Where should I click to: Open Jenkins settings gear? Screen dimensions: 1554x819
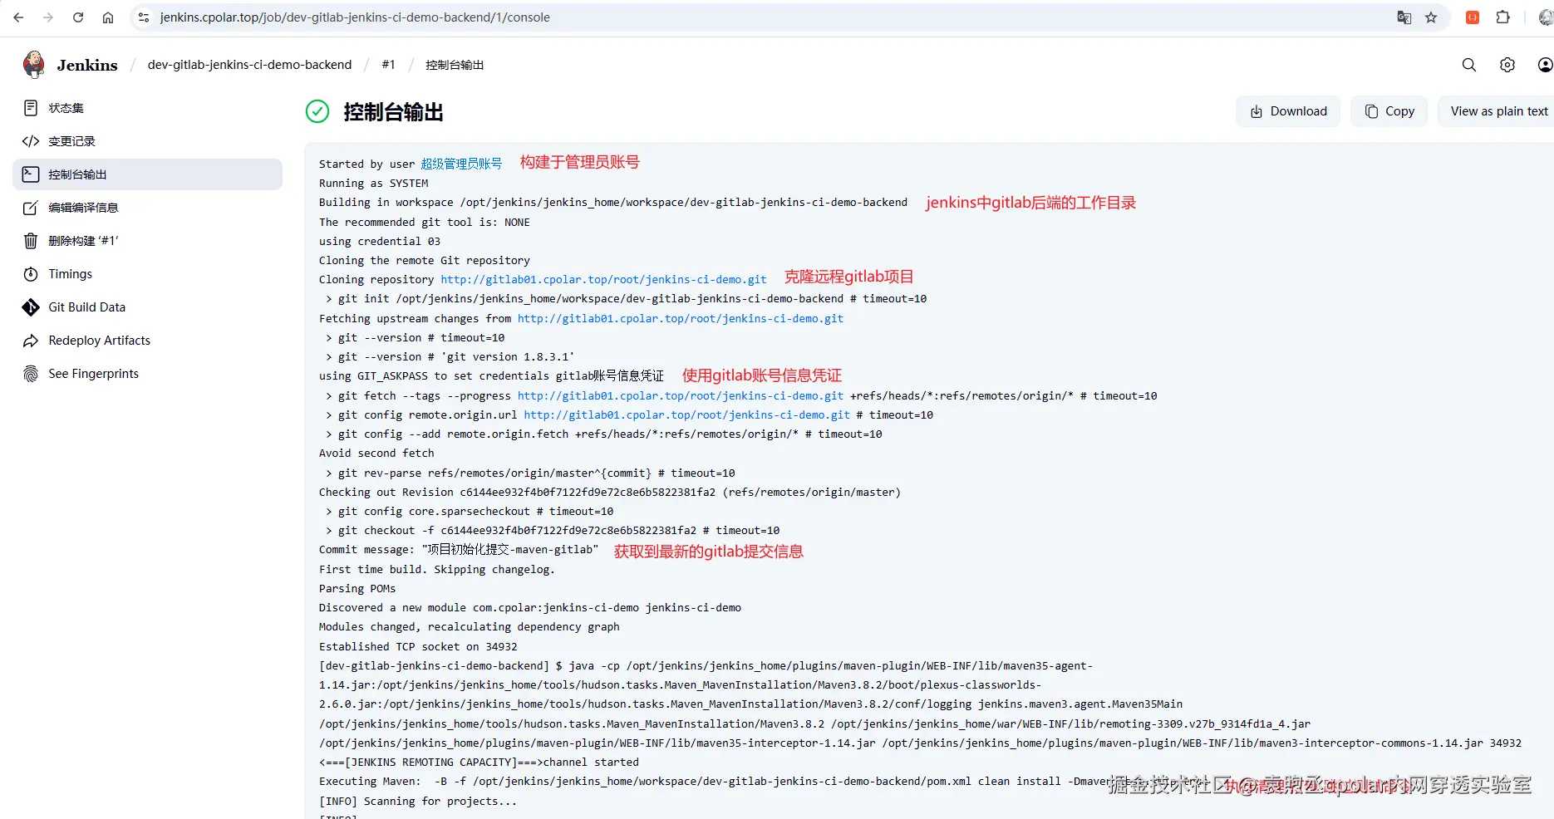[1507, 65]
